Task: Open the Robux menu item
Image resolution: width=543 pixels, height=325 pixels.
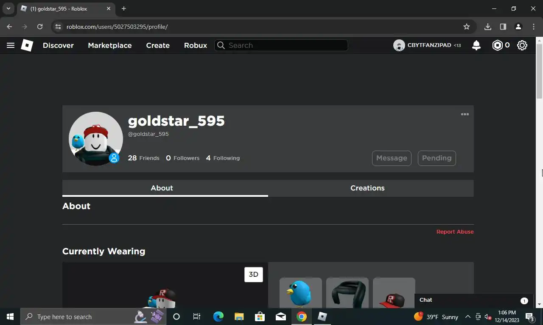Action: 196,45
